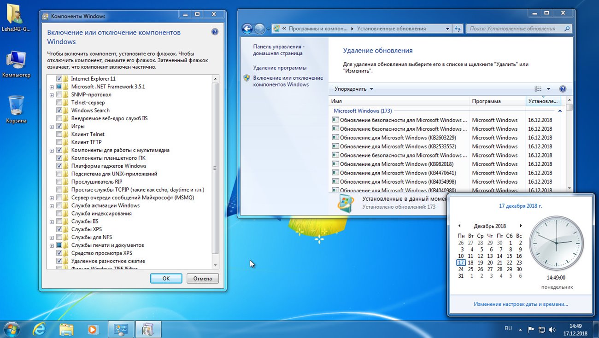Click Программы и компоненты breadcrumb segment
Image resolution: width=599 pixels, height=338 pixels.
[318, 29]
